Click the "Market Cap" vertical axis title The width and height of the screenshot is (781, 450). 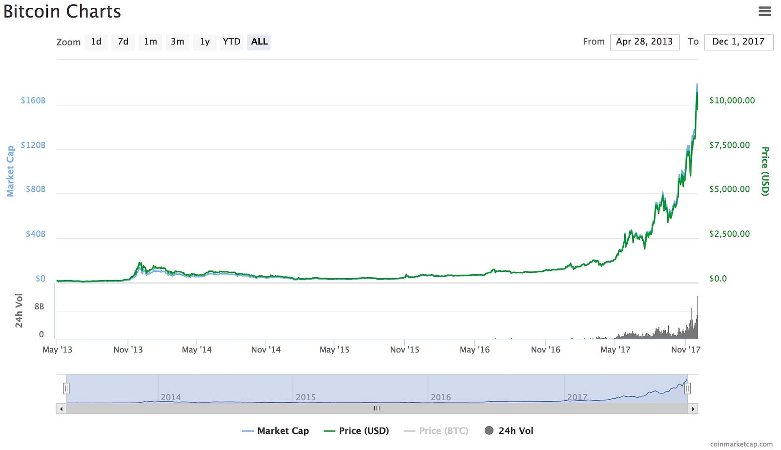tap(10, 171)
